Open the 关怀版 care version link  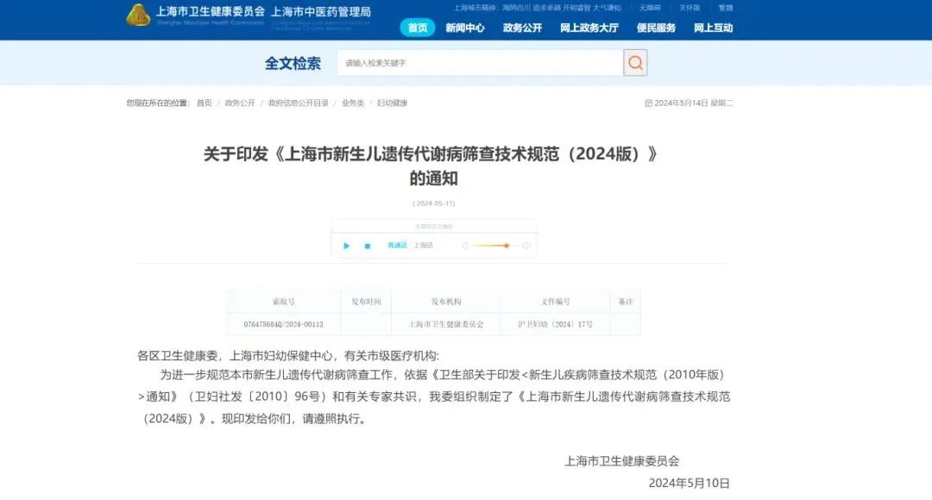pos(690,8)
